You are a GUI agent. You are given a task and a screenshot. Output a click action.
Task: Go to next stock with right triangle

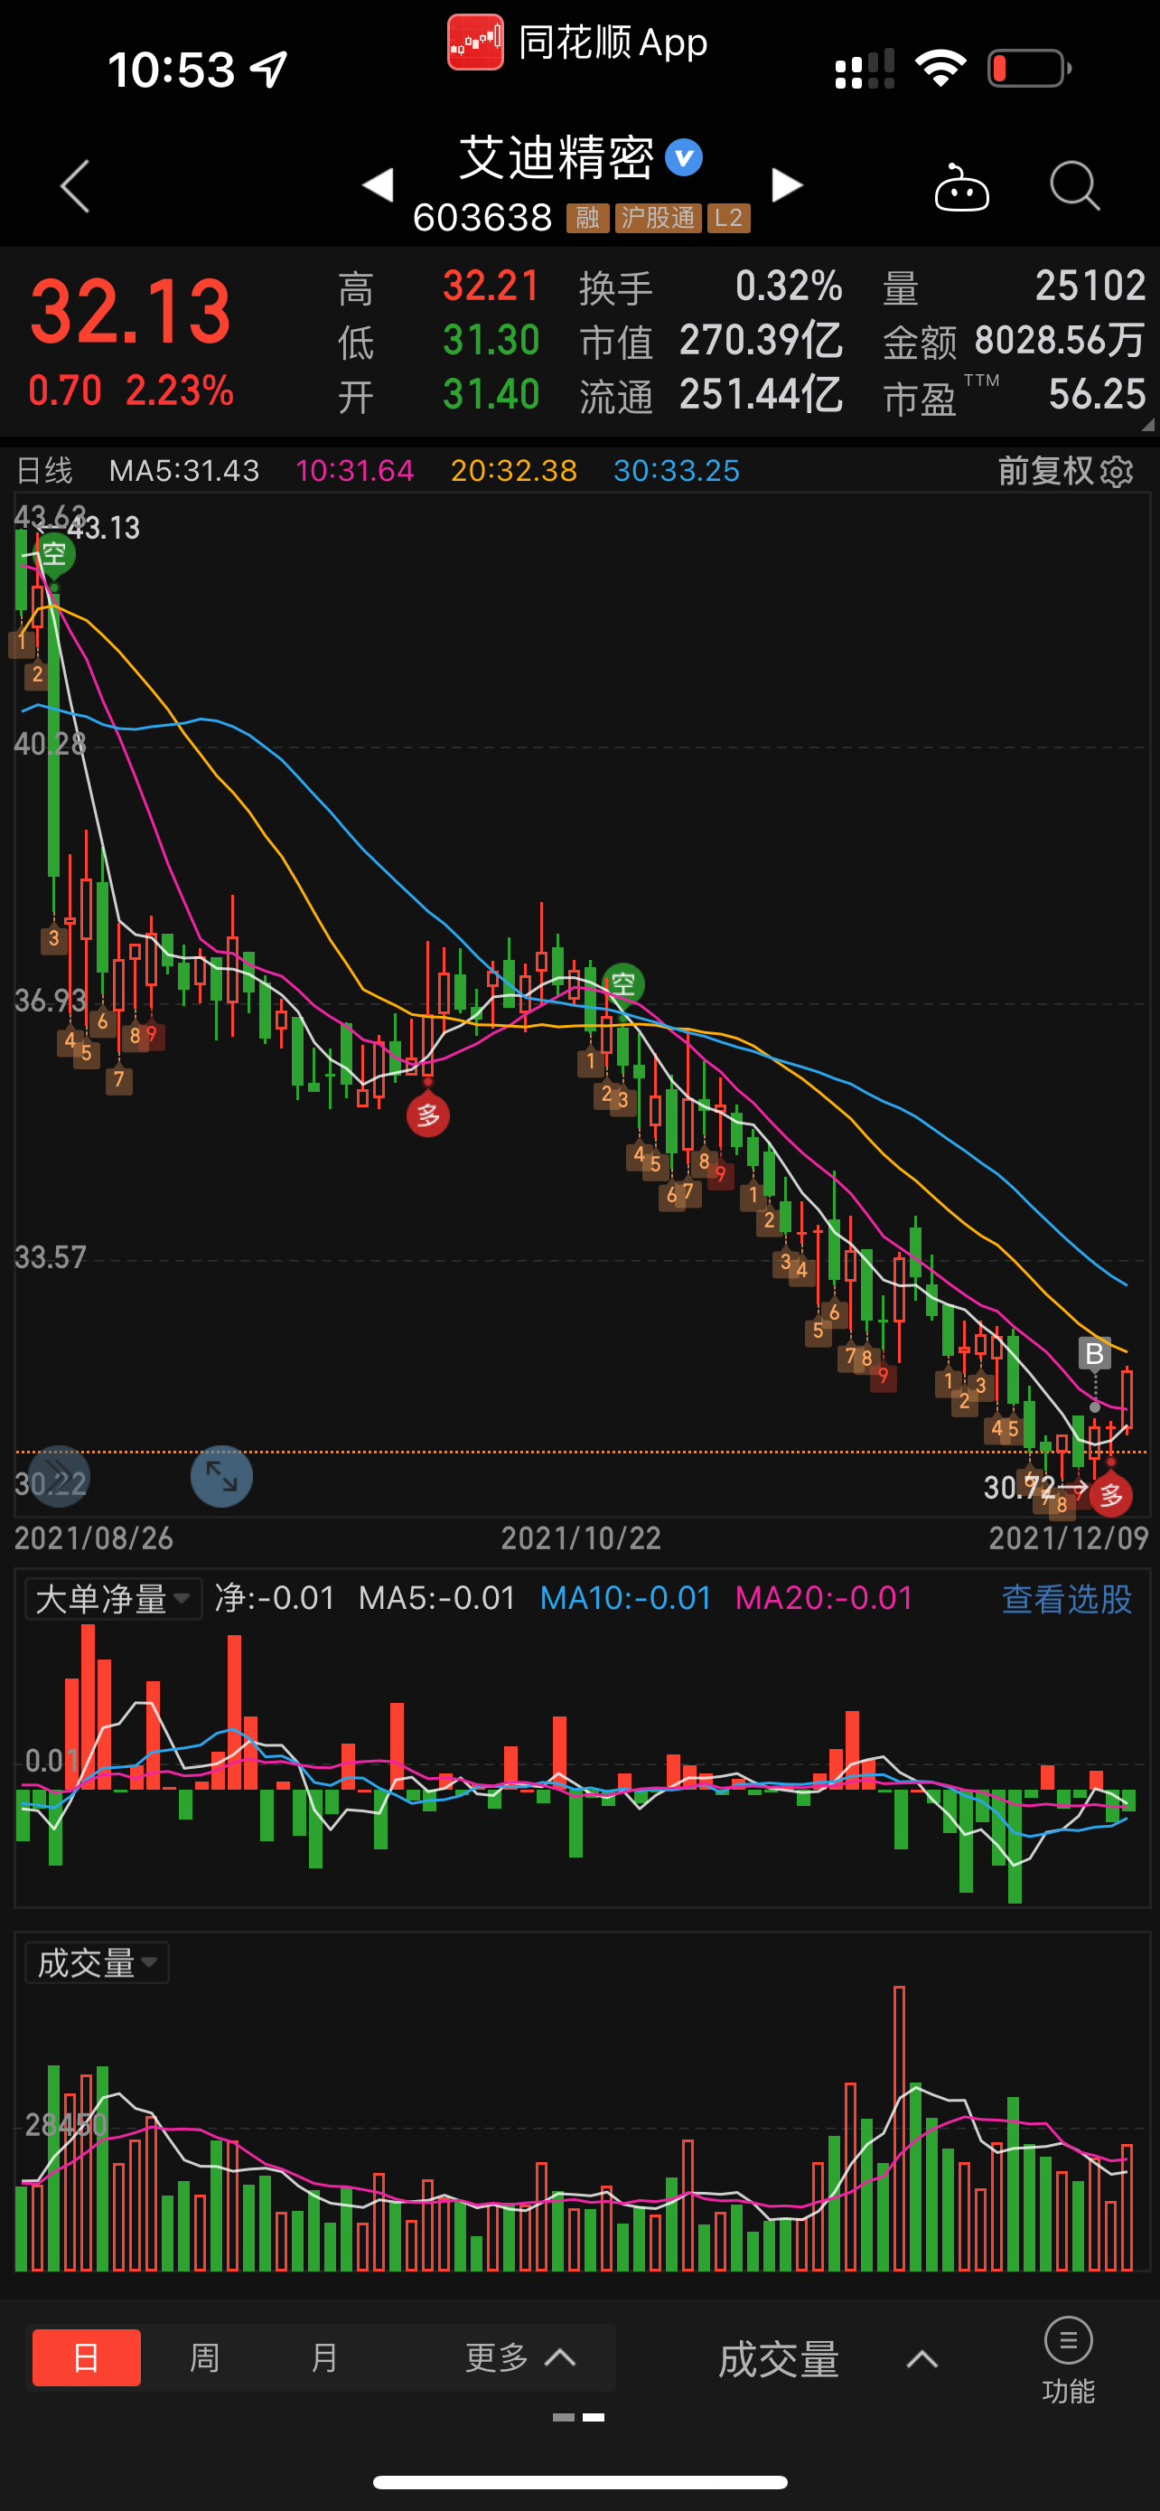tap(787, 185)
